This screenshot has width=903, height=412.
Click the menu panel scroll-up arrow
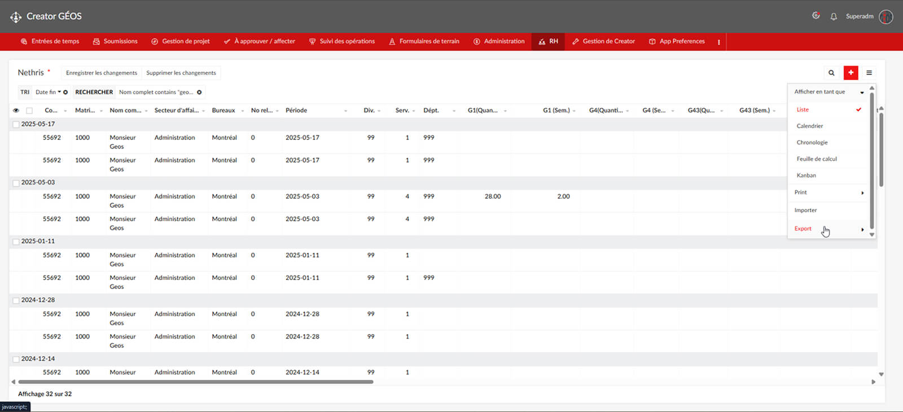(x=872, y=88)
